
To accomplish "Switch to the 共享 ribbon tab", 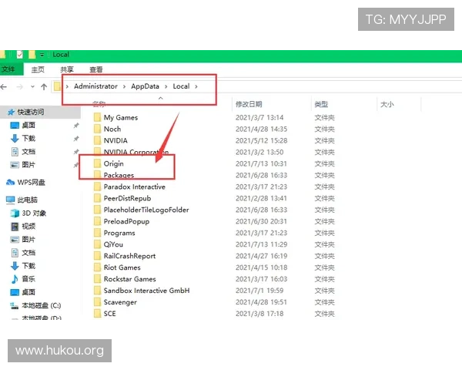I will [67, 69].
